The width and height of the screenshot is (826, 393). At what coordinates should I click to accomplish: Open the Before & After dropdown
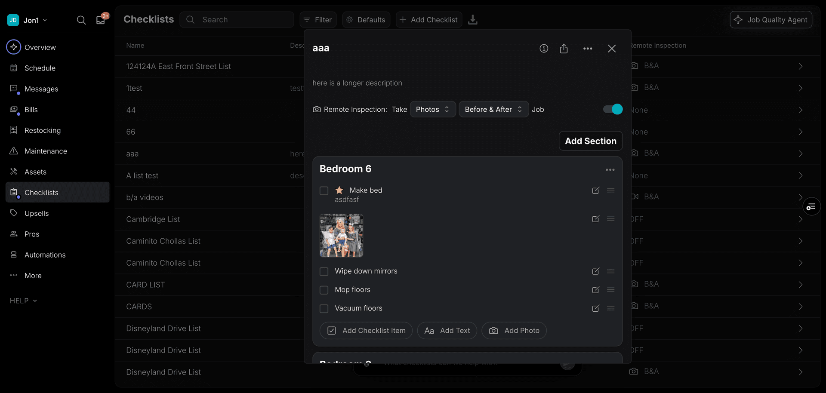(x=493, y=109)
